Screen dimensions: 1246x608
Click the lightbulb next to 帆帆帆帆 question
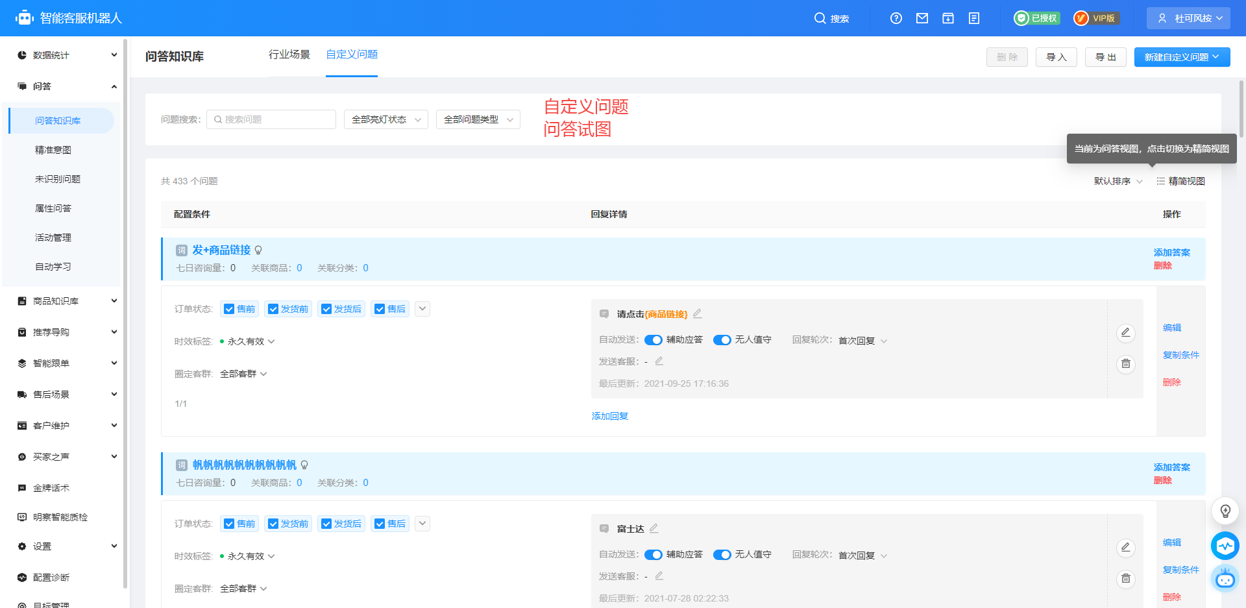pos(304,465)
